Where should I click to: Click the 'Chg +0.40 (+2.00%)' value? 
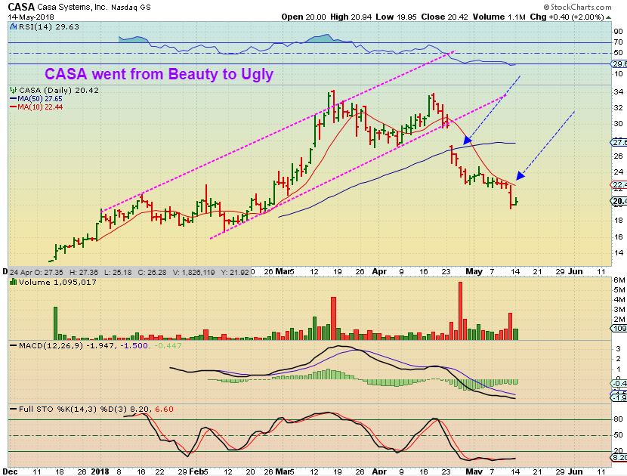click(x=567, y=17)
